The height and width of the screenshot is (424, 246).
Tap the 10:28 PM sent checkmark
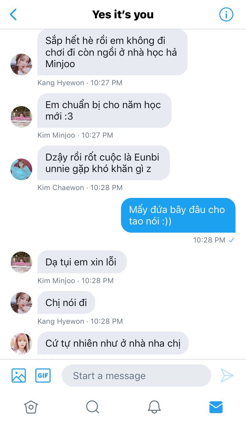232,240
